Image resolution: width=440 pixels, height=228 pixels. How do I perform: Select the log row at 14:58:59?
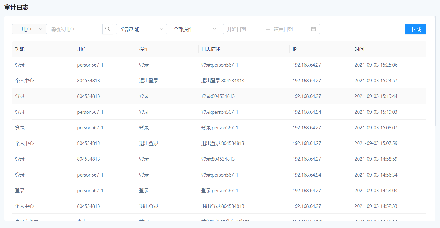(x=219, y=159)
